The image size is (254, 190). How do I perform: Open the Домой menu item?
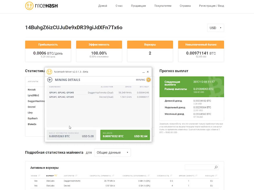pos(103,6)
